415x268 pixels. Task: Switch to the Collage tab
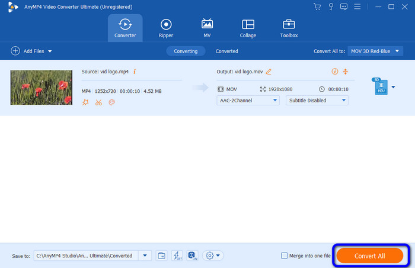point(248,28)
